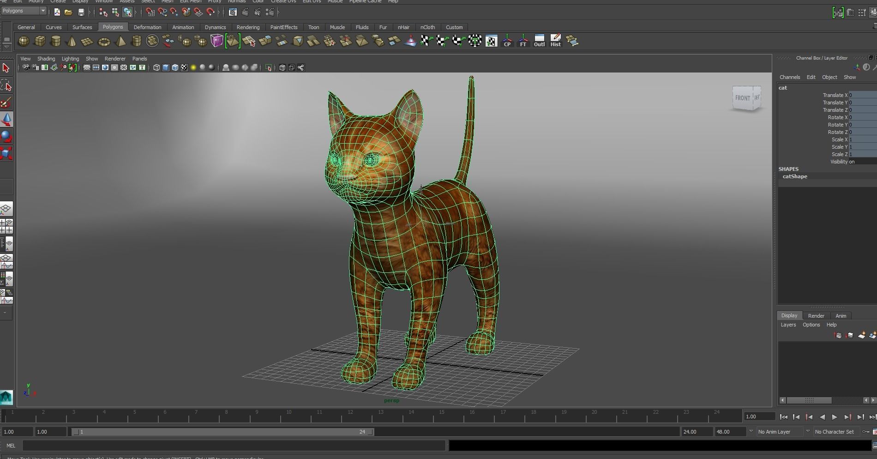Create a polygon torus from the shelf
Viewport: 877px width, 459px height.
click(104, 42)
